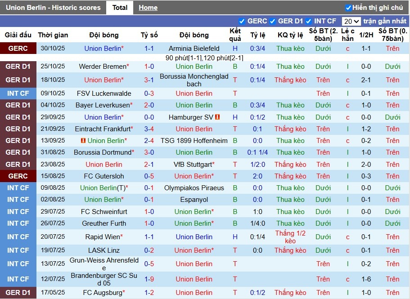
Task: Disable the INT CF competition filter
Action: coord(308,21)
